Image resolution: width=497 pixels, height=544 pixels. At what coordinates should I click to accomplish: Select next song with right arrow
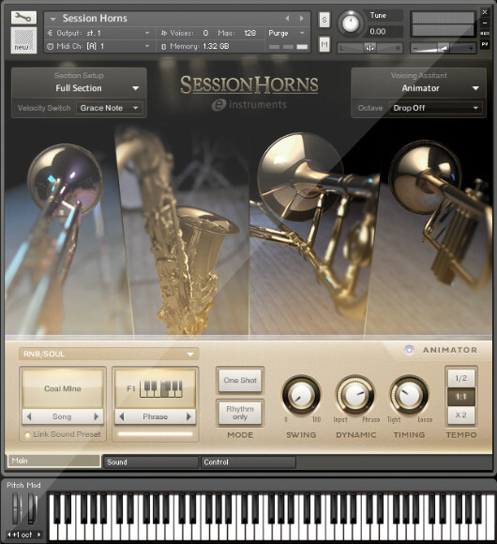(x=96, y=416)
